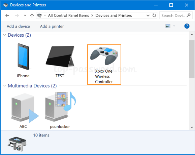Select the Xbox One Wireless Controller
Screen dimensions: 195x155
pos(104,65)
